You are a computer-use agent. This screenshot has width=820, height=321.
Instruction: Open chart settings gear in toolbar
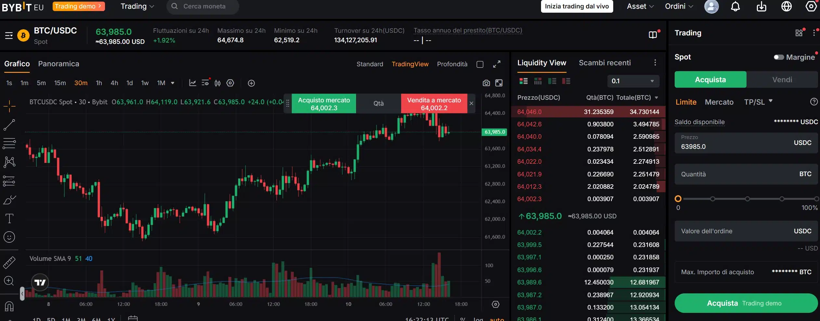(230, 83)
